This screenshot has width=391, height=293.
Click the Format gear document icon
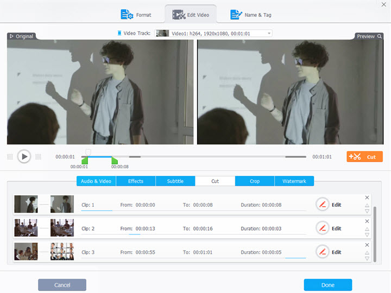point(127,15)
